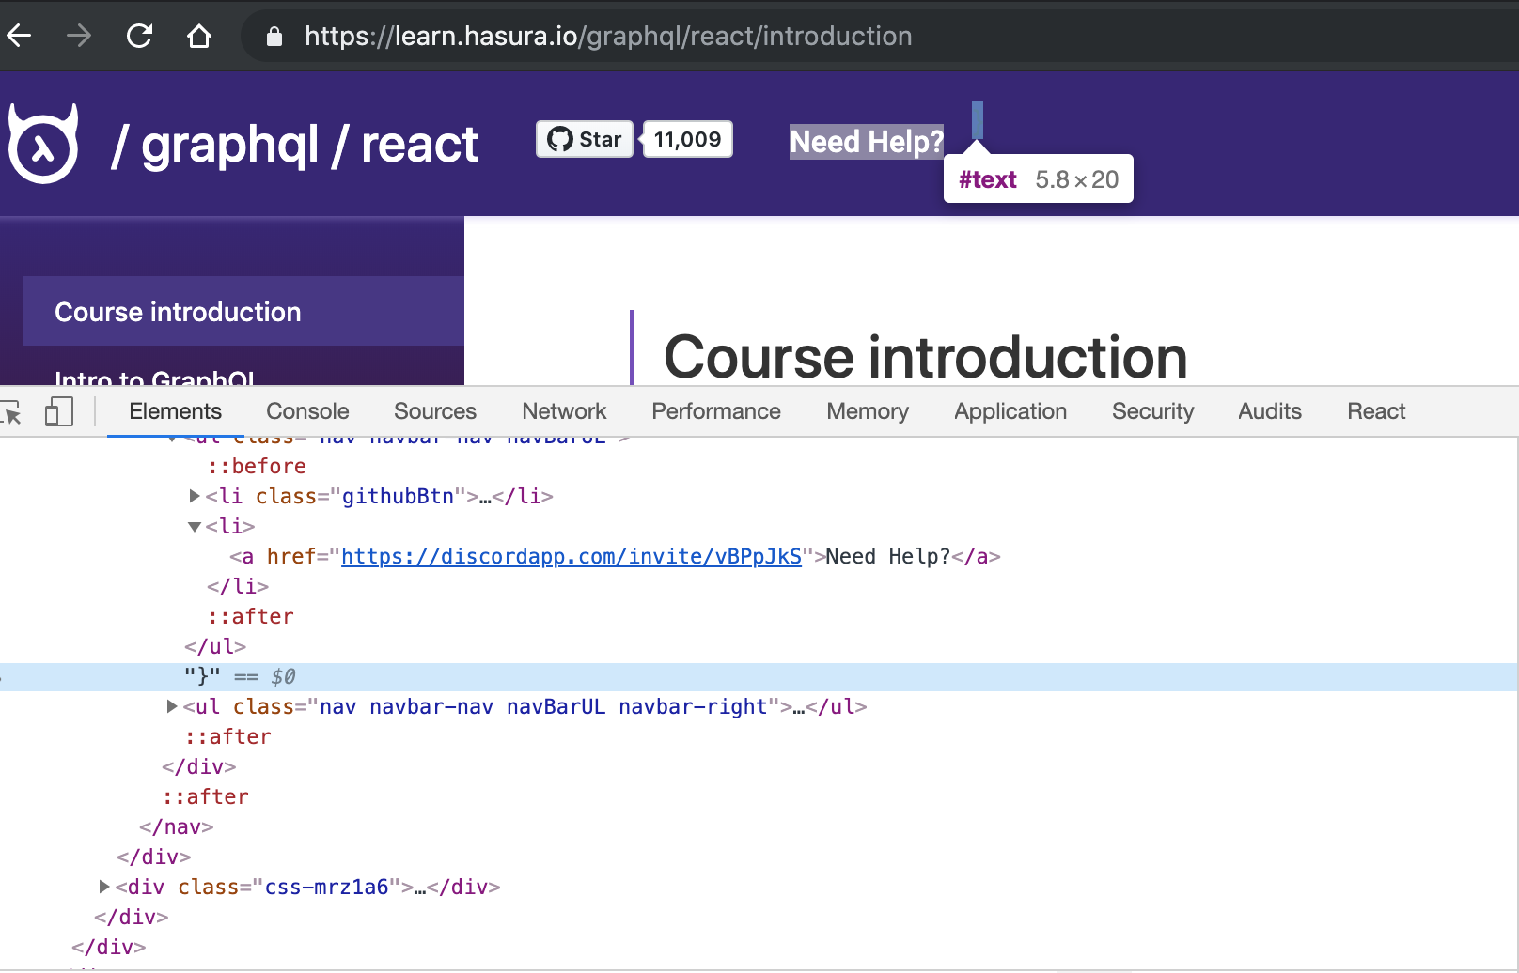Reload the page with the refresh icon
The height and width of the screenshot is (973, 1519).
pyautogui.click(x=139, y=37)
